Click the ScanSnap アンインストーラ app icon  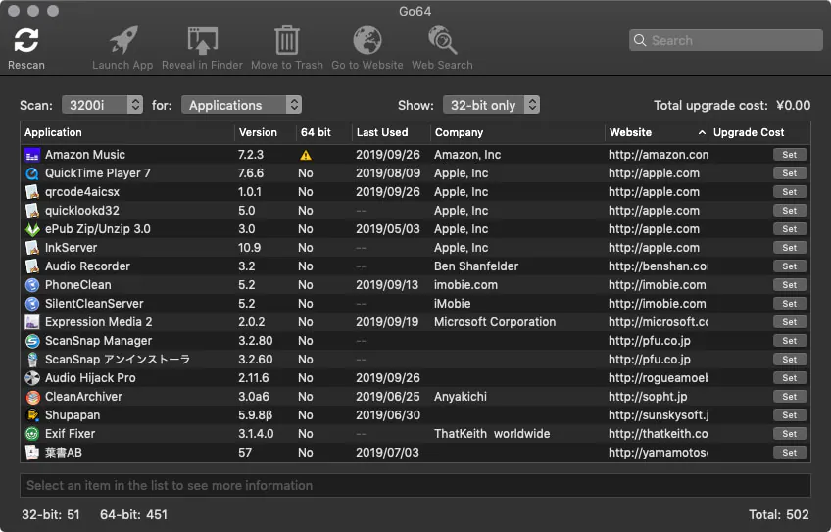32,360
